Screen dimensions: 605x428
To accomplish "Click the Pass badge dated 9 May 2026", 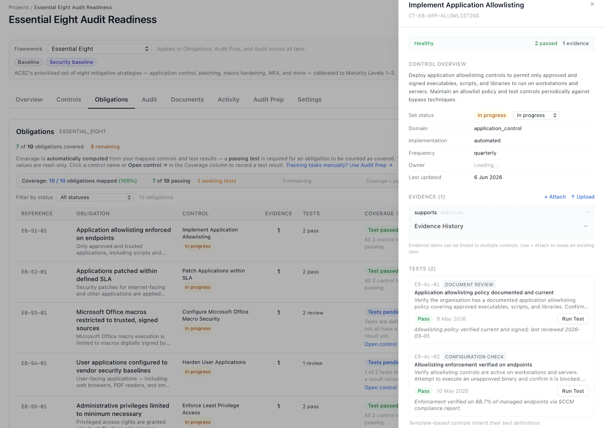I will (423, 319).
